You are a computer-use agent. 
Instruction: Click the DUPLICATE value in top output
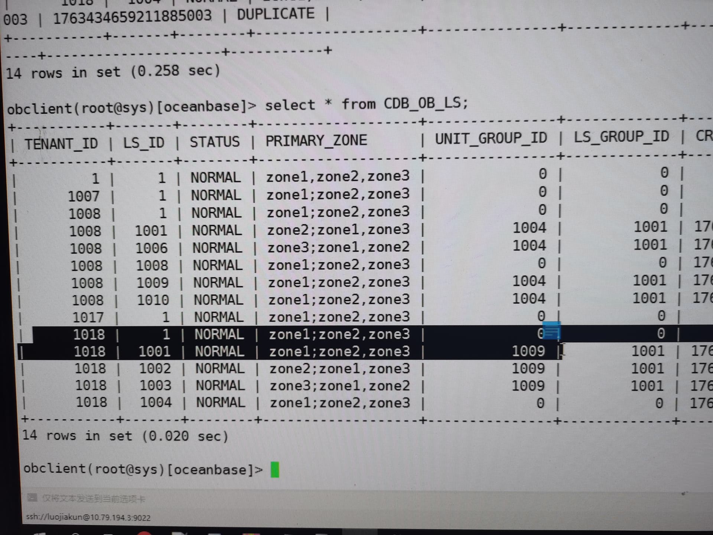click(x=276, y=14)
